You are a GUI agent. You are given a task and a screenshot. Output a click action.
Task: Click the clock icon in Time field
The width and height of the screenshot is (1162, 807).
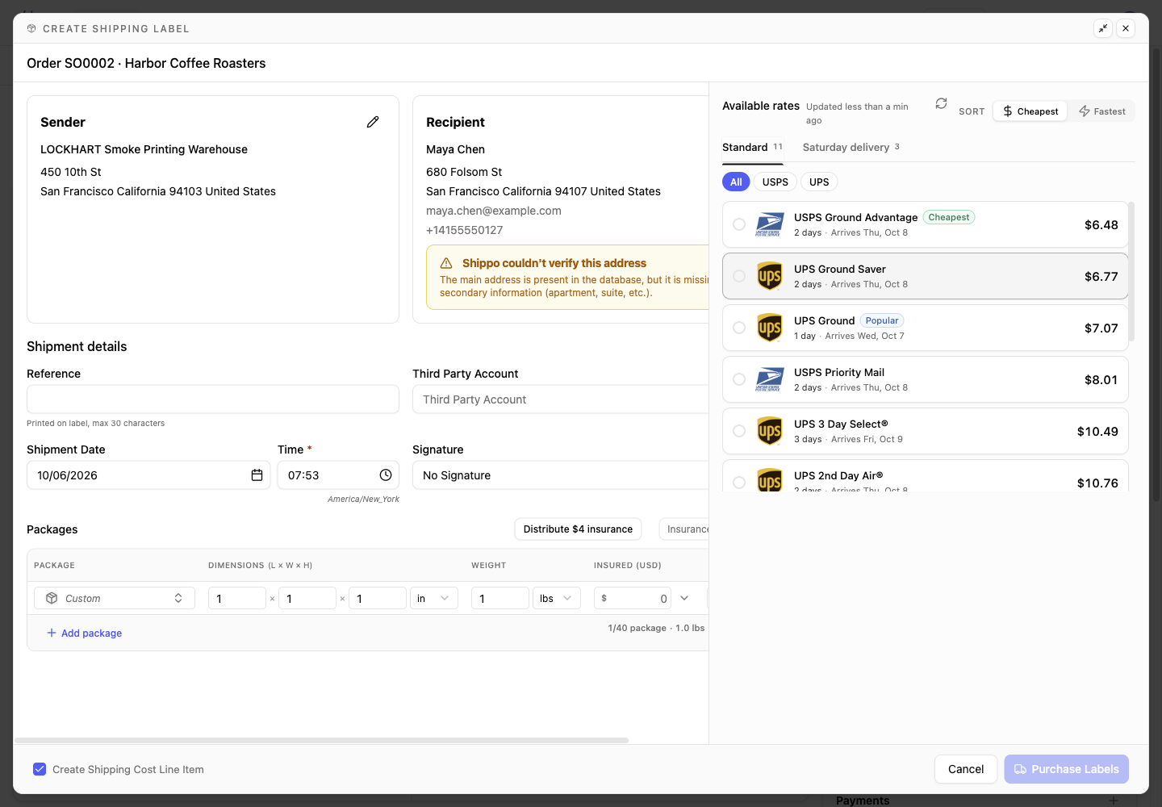point(386,475)
